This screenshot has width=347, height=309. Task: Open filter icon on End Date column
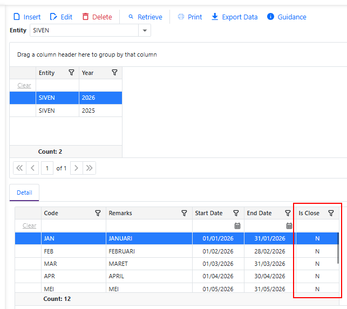[288, 213]
